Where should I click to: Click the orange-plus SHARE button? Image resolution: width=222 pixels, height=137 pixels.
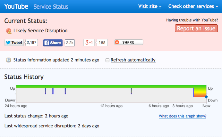point(129,42)
